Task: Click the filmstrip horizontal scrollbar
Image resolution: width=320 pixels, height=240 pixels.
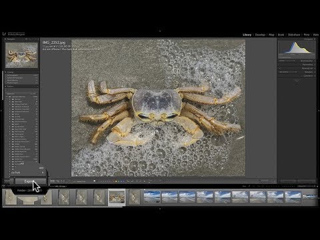Action: (63, 207)
